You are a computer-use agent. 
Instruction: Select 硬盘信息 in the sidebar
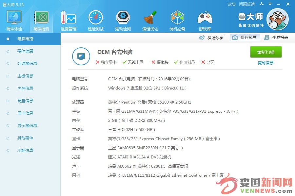pyautogui.click(x=30, y=101)
